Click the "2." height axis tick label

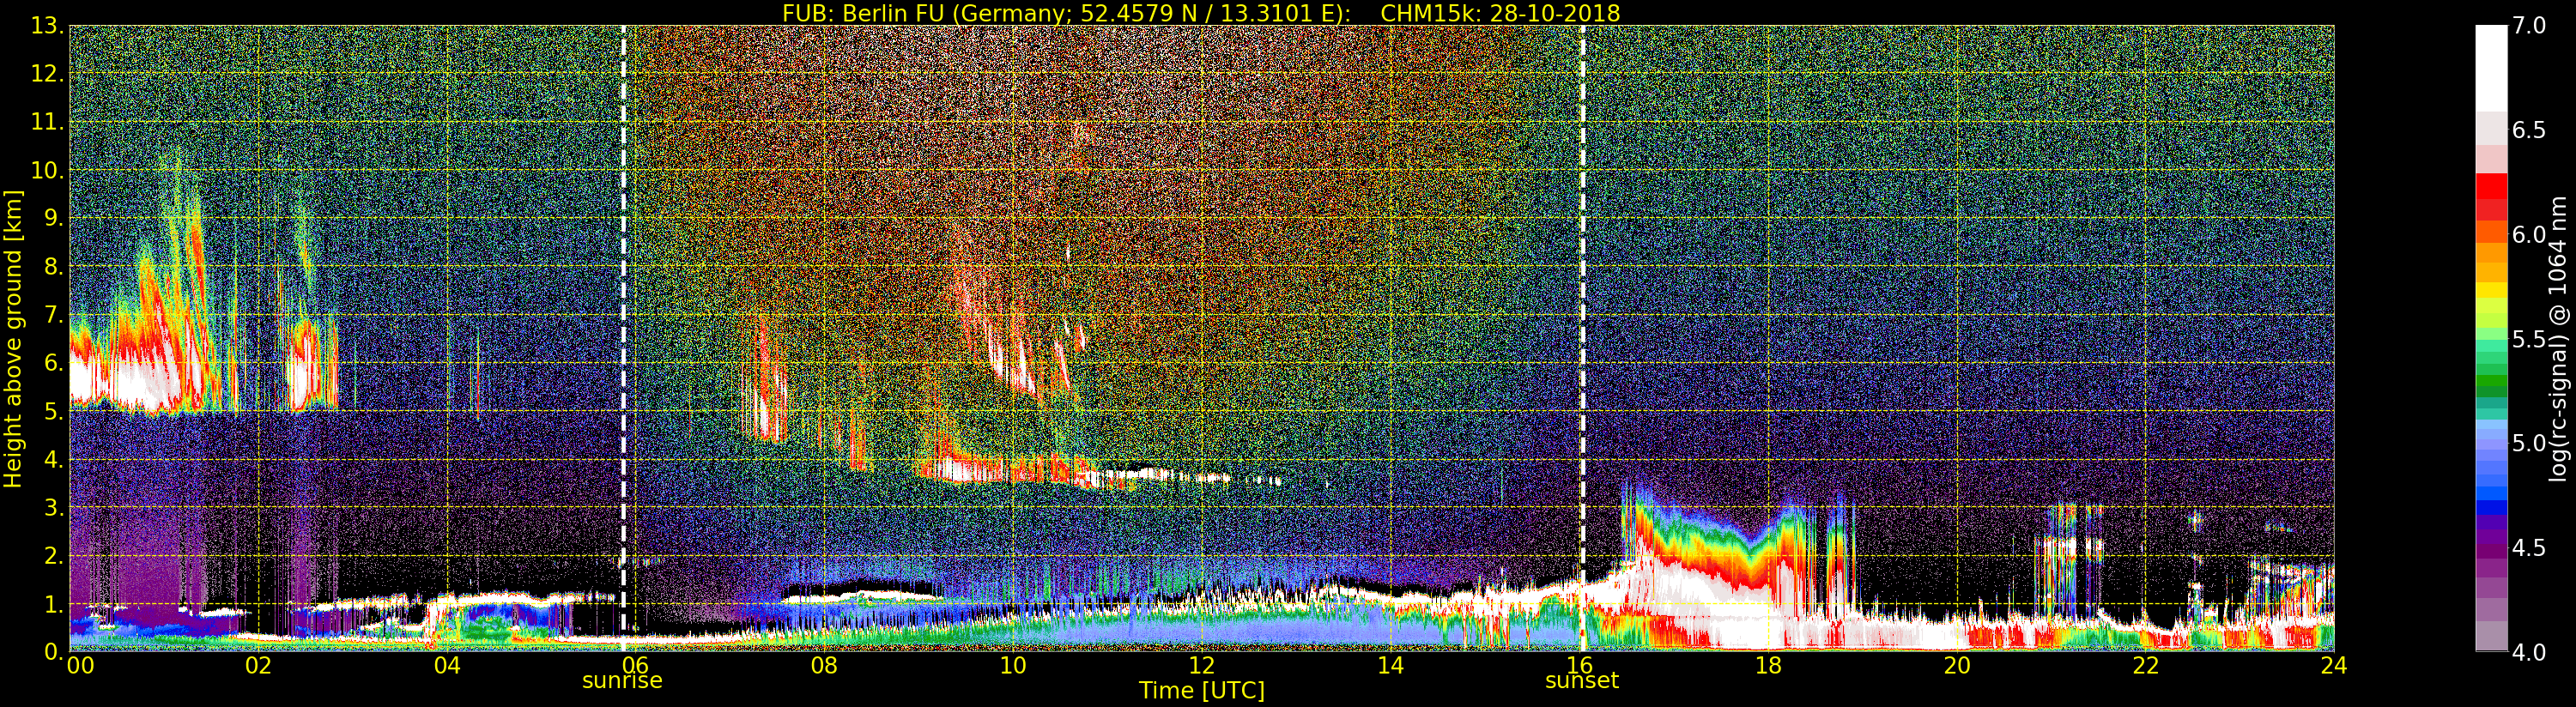click(x=54, y=555)
